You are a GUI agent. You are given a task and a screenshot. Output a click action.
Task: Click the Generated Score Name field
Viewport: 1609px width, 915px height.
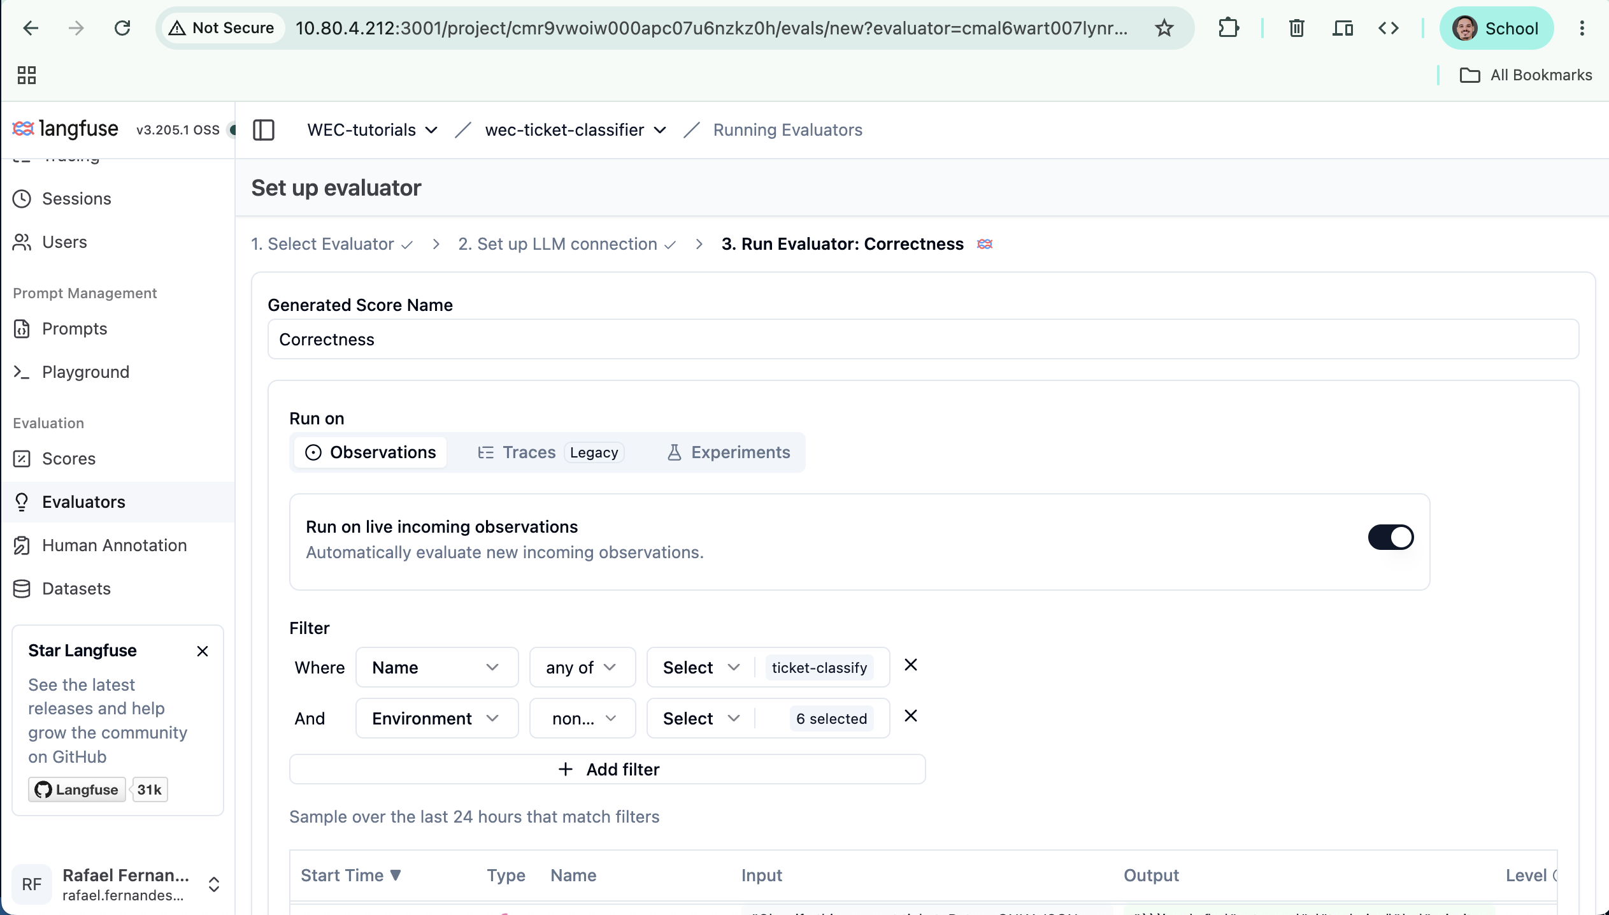click(x=923, y=339)
